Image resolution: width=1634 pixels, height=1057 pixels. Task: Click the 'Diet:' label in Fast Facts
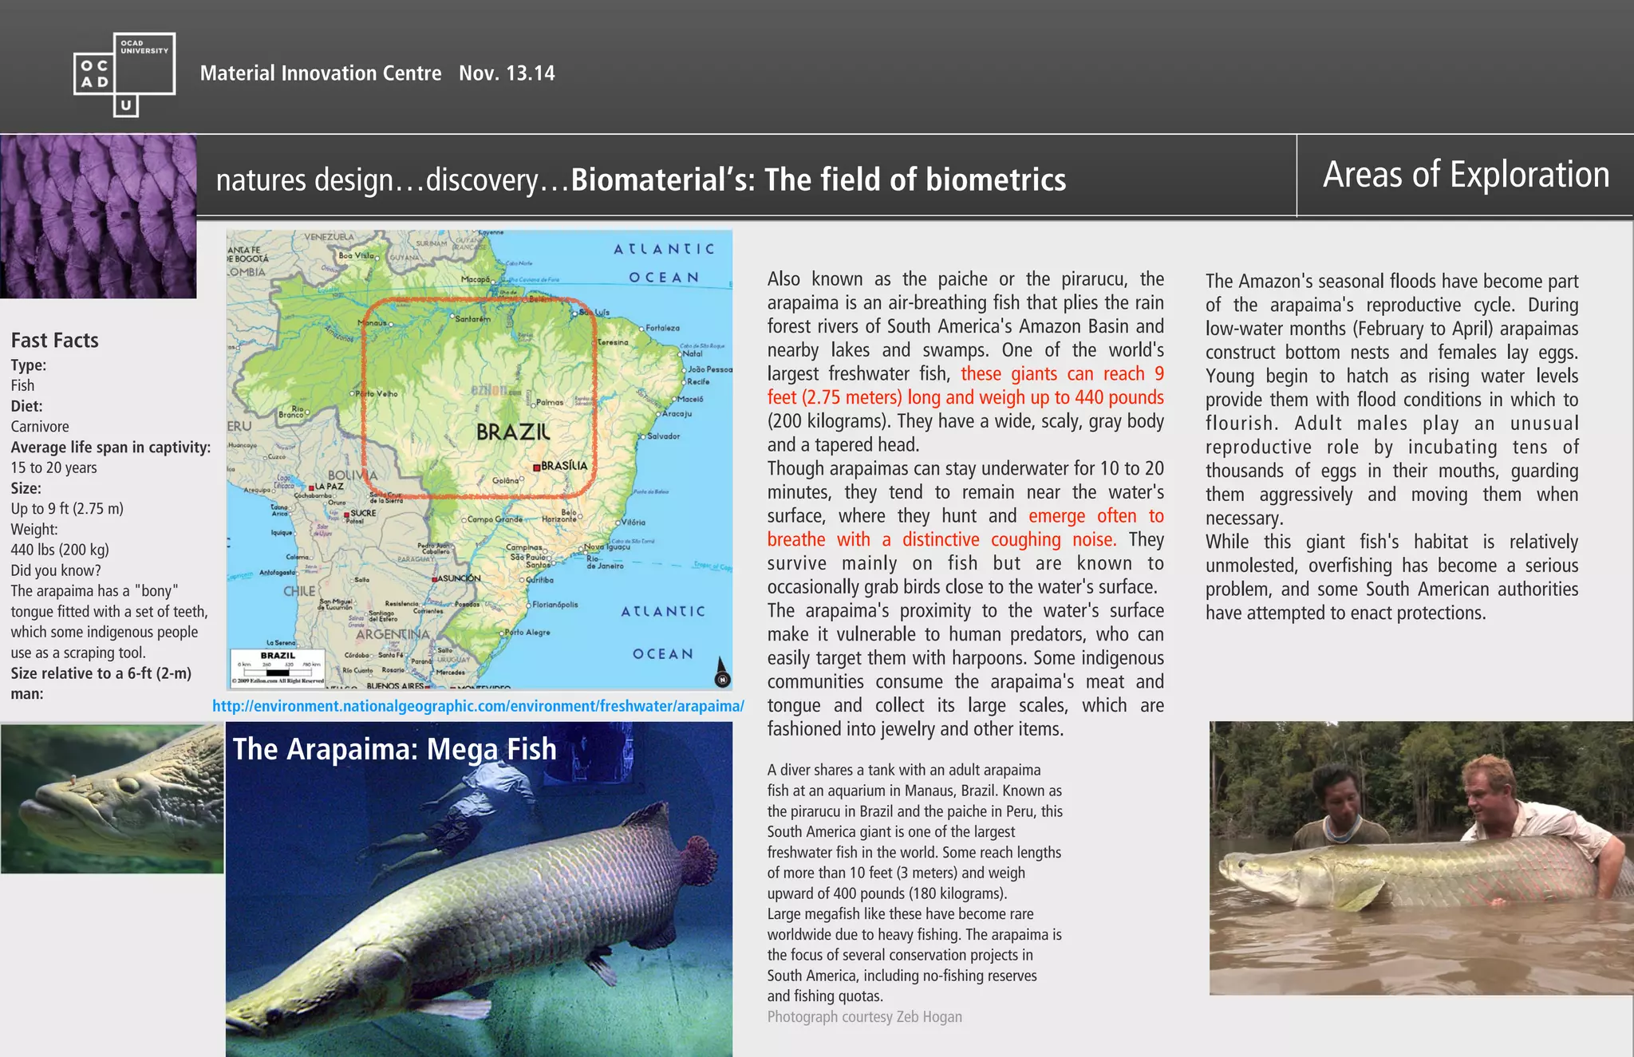[x=26, y=406]
